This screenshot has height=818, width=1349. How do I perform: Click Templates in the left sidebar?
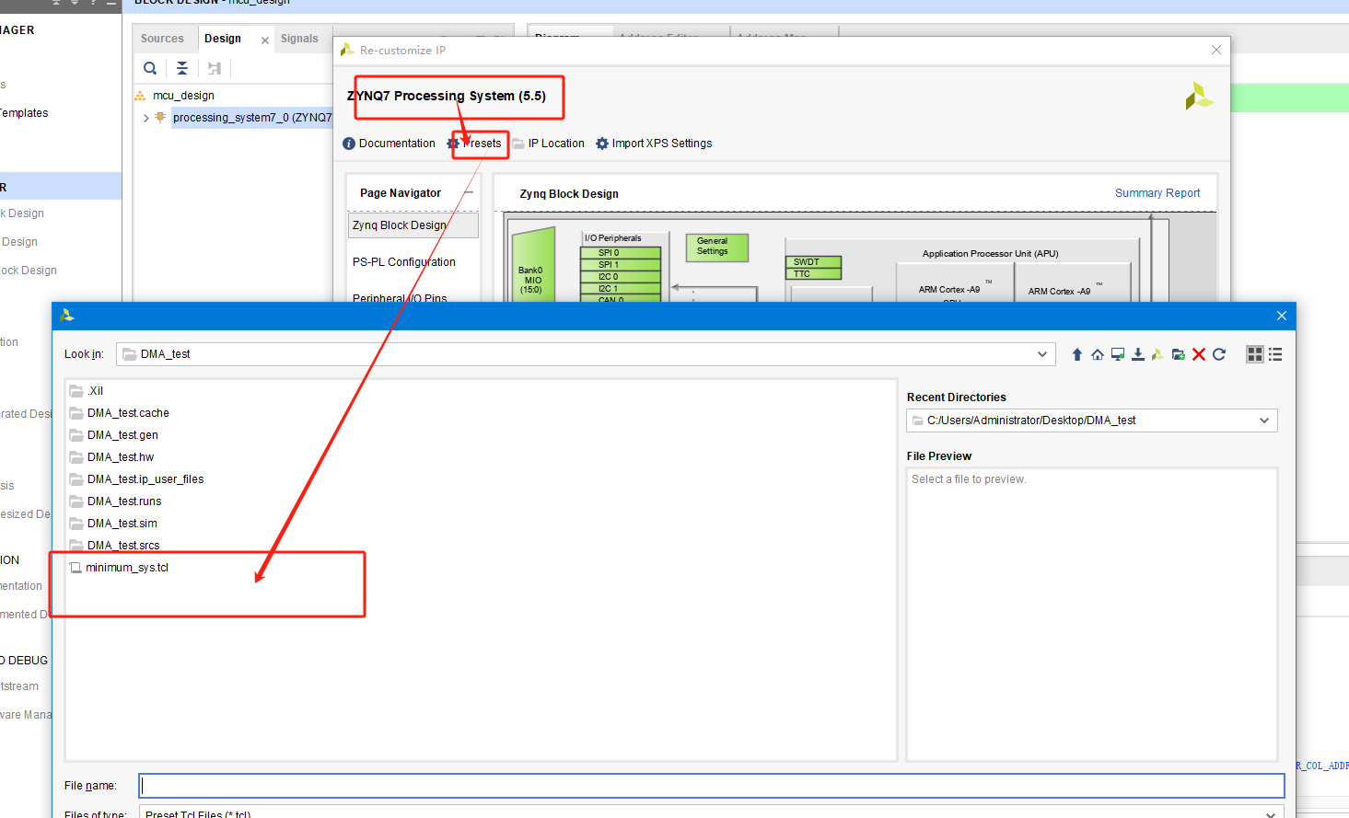coord(24,113)
